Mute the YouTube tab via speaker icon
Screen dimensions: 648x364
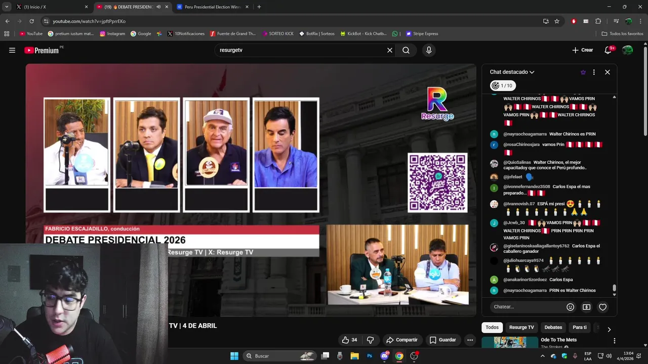pos(158,7)
